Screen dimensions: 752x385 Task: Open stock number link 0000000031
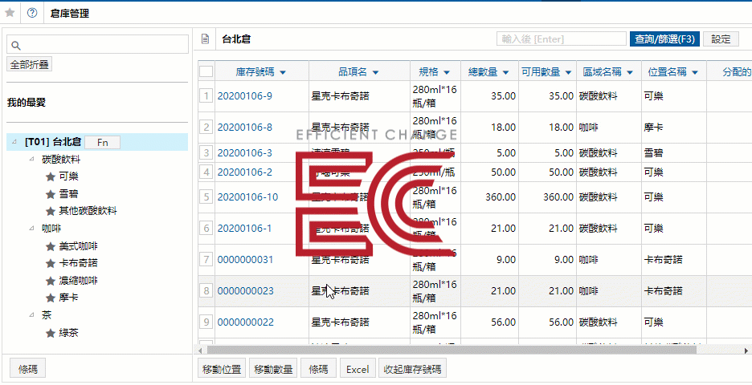point(246,260)
